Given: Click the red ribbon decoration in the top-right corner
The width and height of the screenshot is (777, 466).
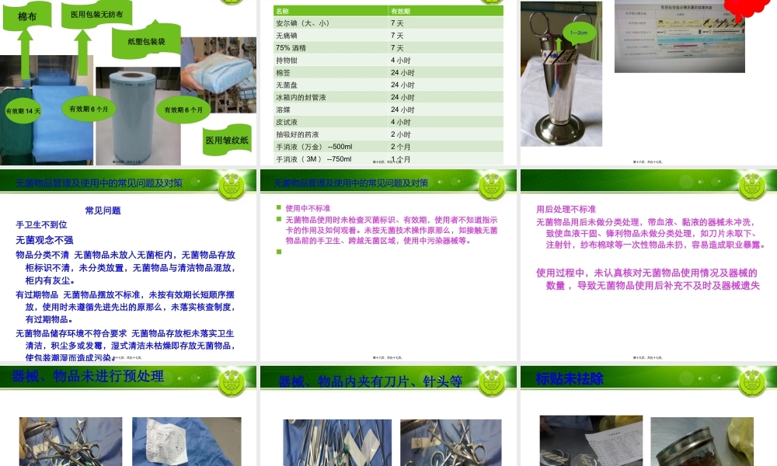Looking at the screenshot, I should pyautogui.click(x=747, y=6).
